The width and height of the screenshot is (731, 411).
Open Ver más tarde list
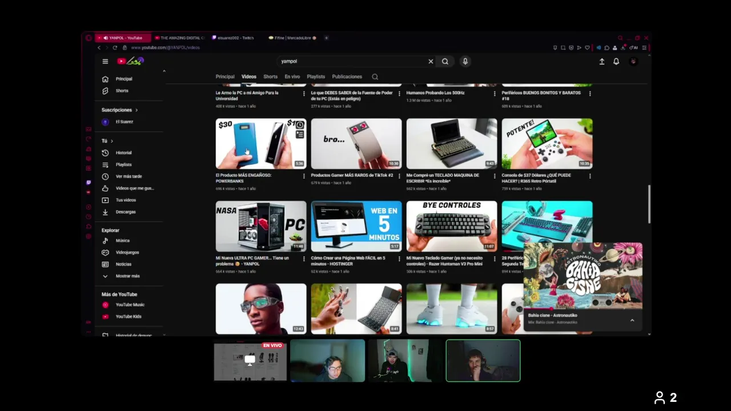coord(128,176)
